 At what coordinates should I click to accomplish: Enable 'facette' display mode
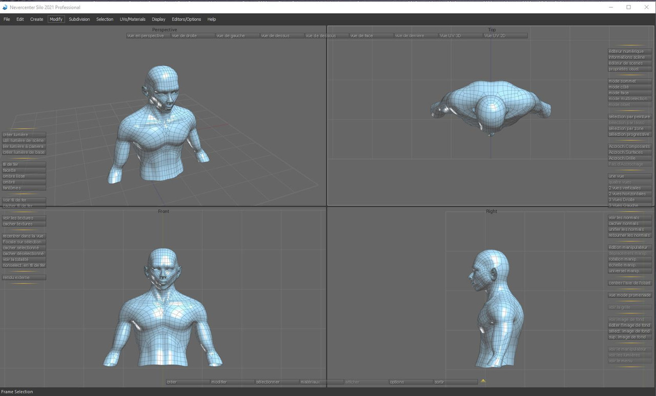pos(24,171)
